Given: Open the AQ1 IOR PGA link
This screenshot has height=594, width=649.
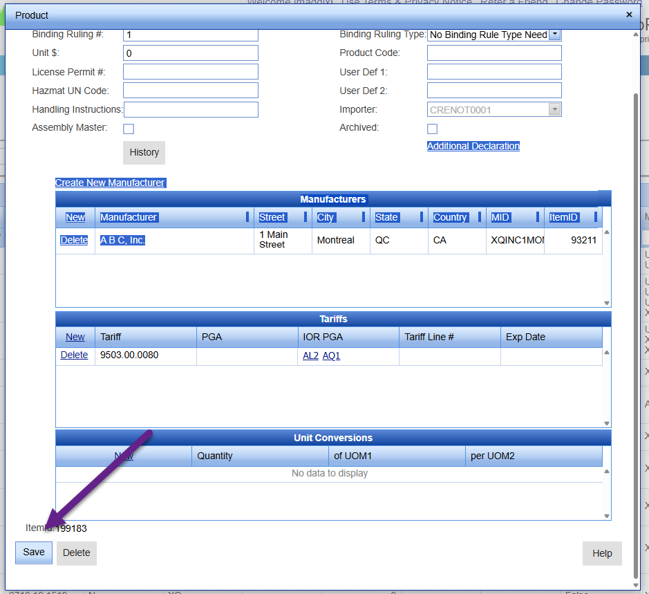Looking at the screenshot, I should 332,355.
